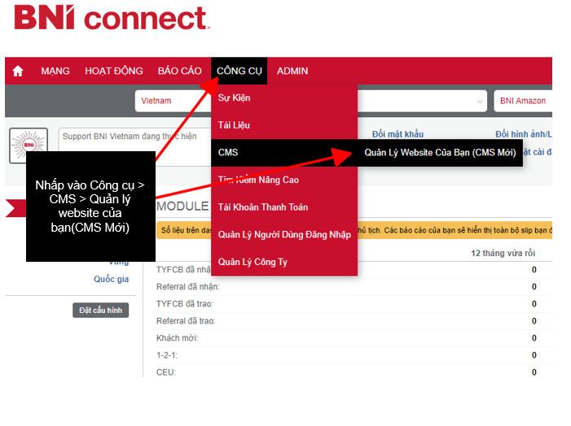
Task: Click the value 0 in 1-2-1 row
Action: 534,355
